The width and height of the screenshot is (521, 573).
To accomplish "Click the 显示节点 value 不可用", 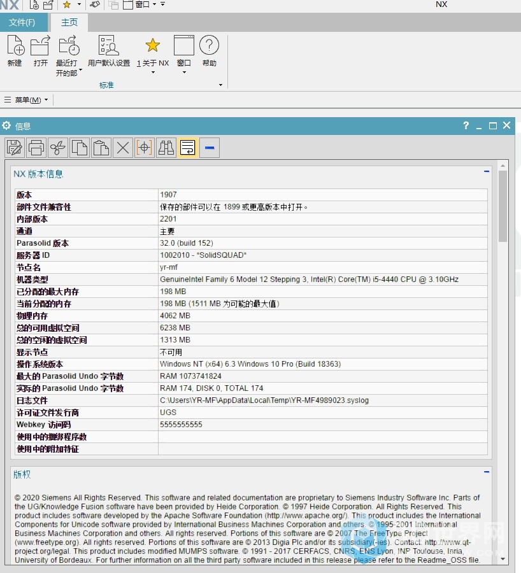I will click(x=171, y=352).
